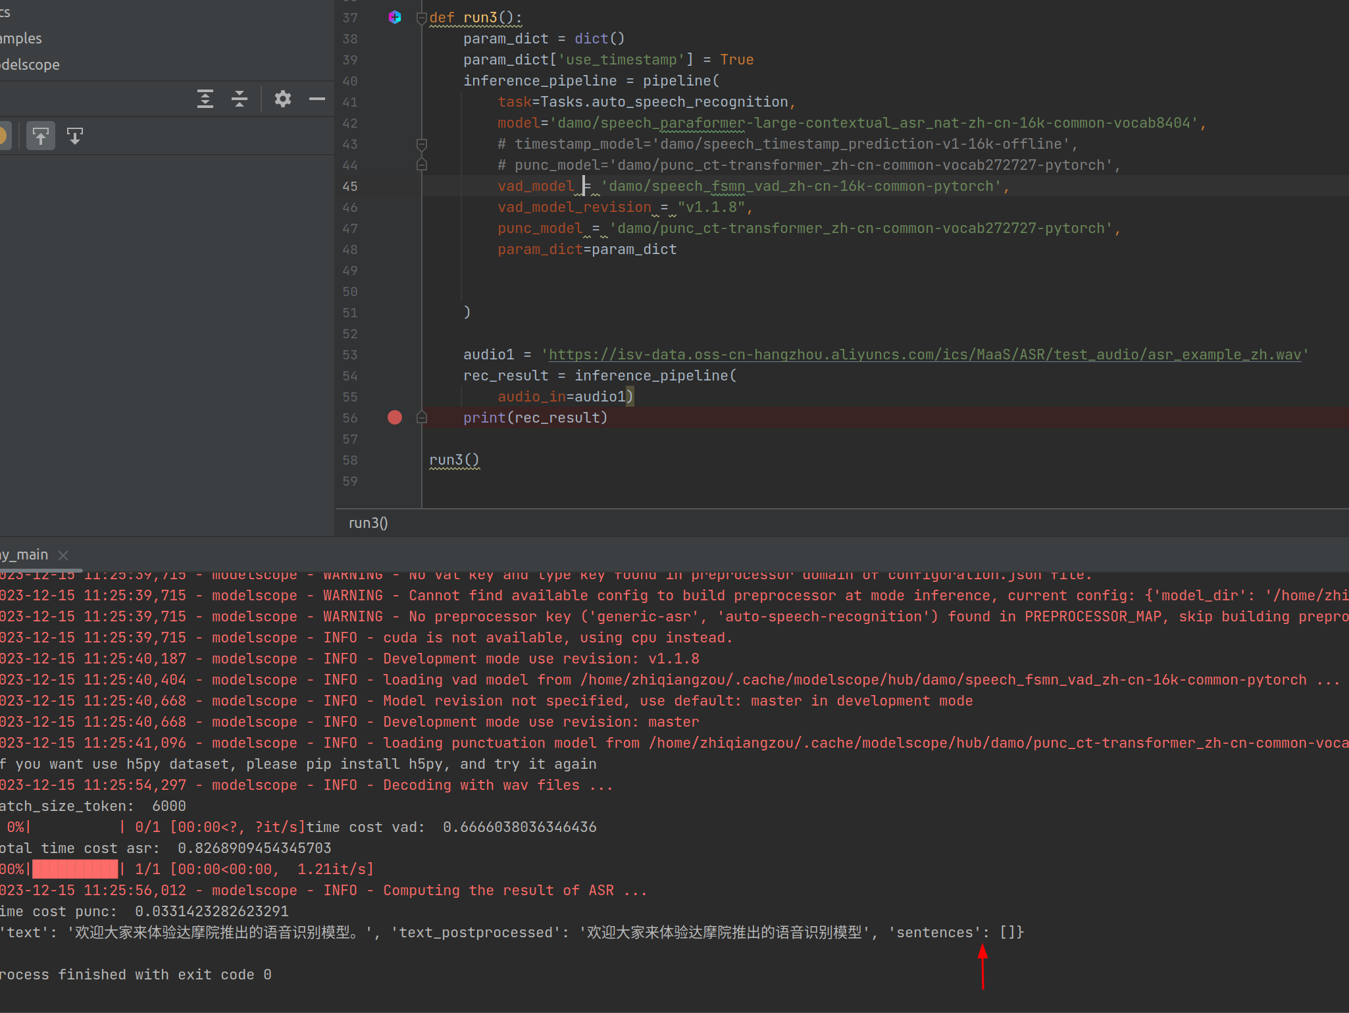Click the punc_model string on line 47

coord(861,228)
